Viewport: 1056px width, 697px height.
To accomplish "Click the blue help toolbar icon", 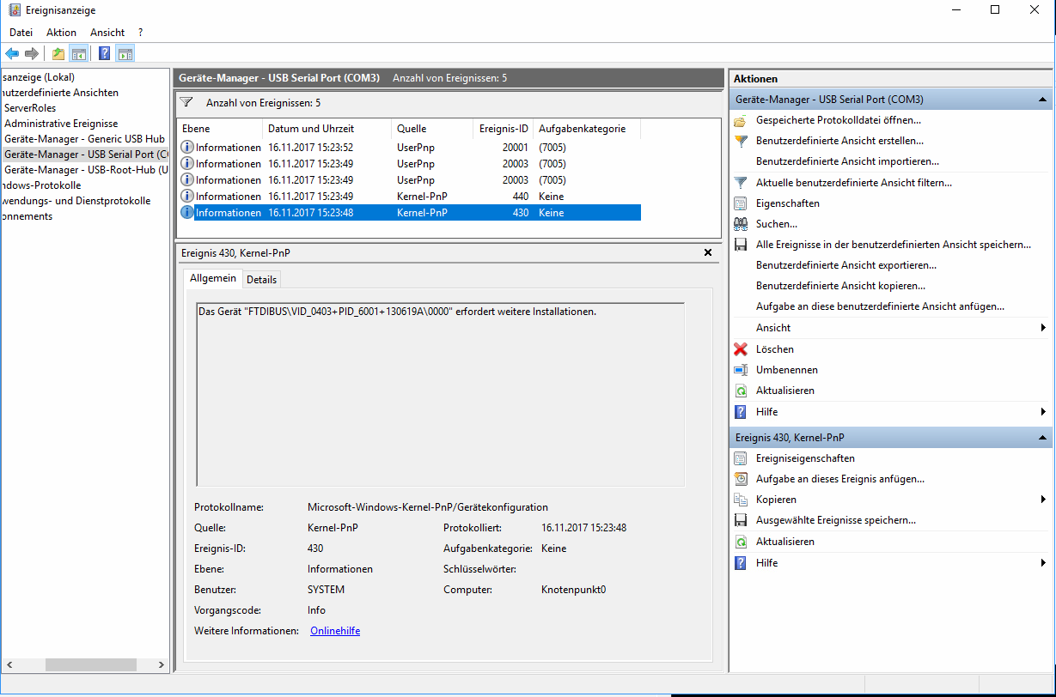I will click(104, 54).
